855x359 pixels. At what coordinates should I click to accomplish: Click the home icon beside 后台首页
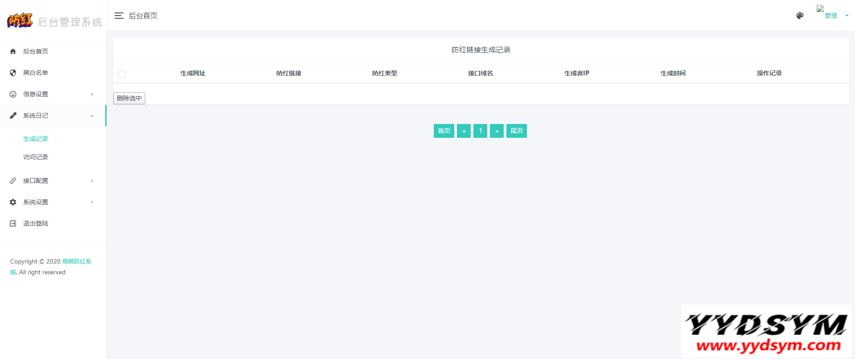coord(13,51)
